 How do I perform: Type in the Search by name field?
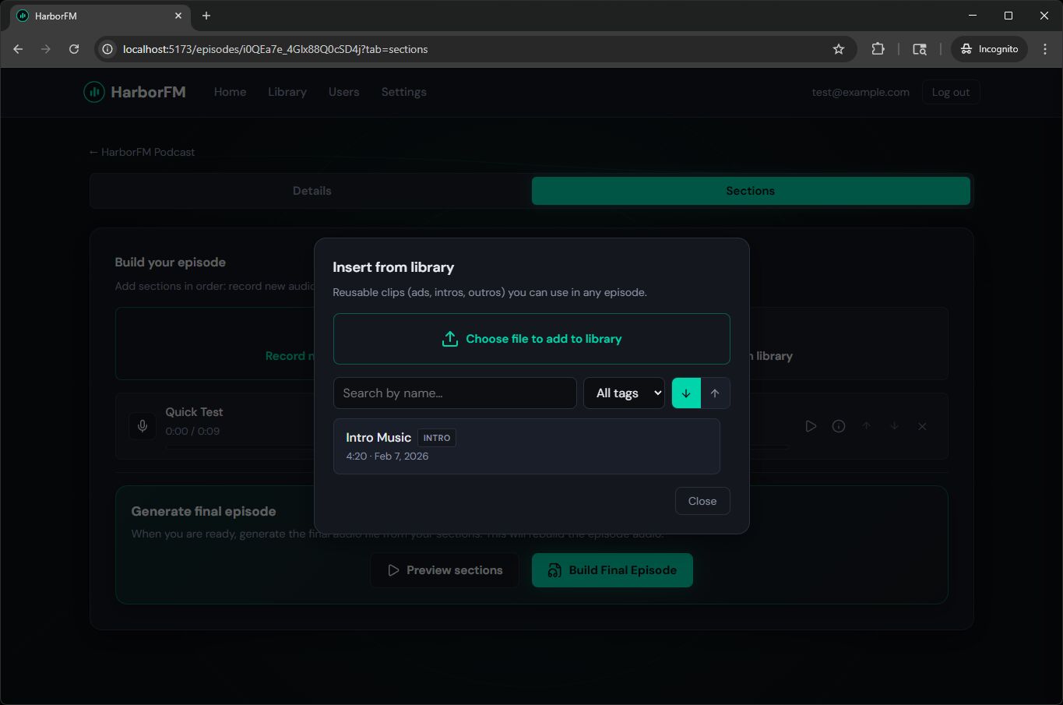[455, 393]
